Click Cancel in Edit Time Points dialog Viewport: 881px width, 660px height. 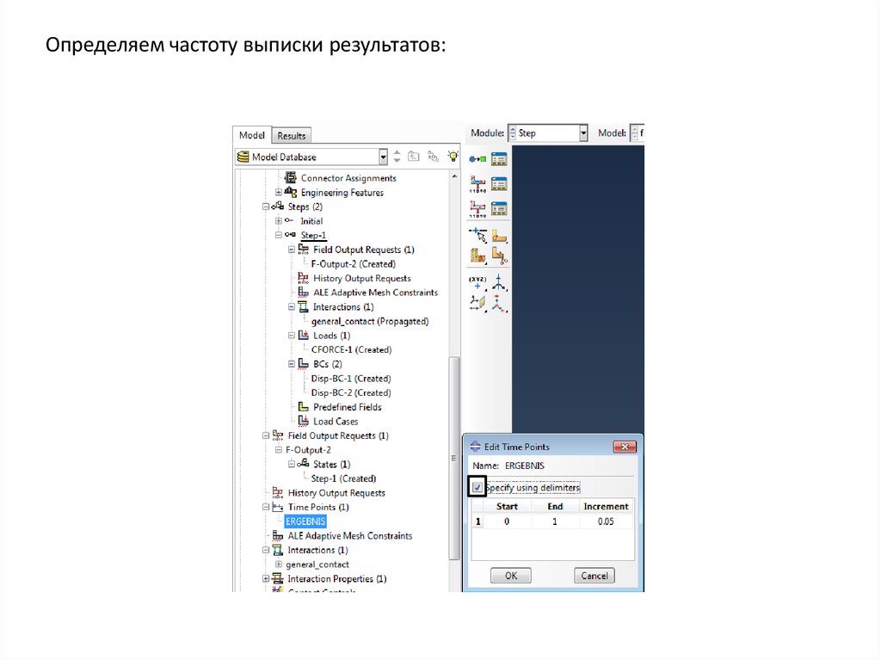point(595,576)
